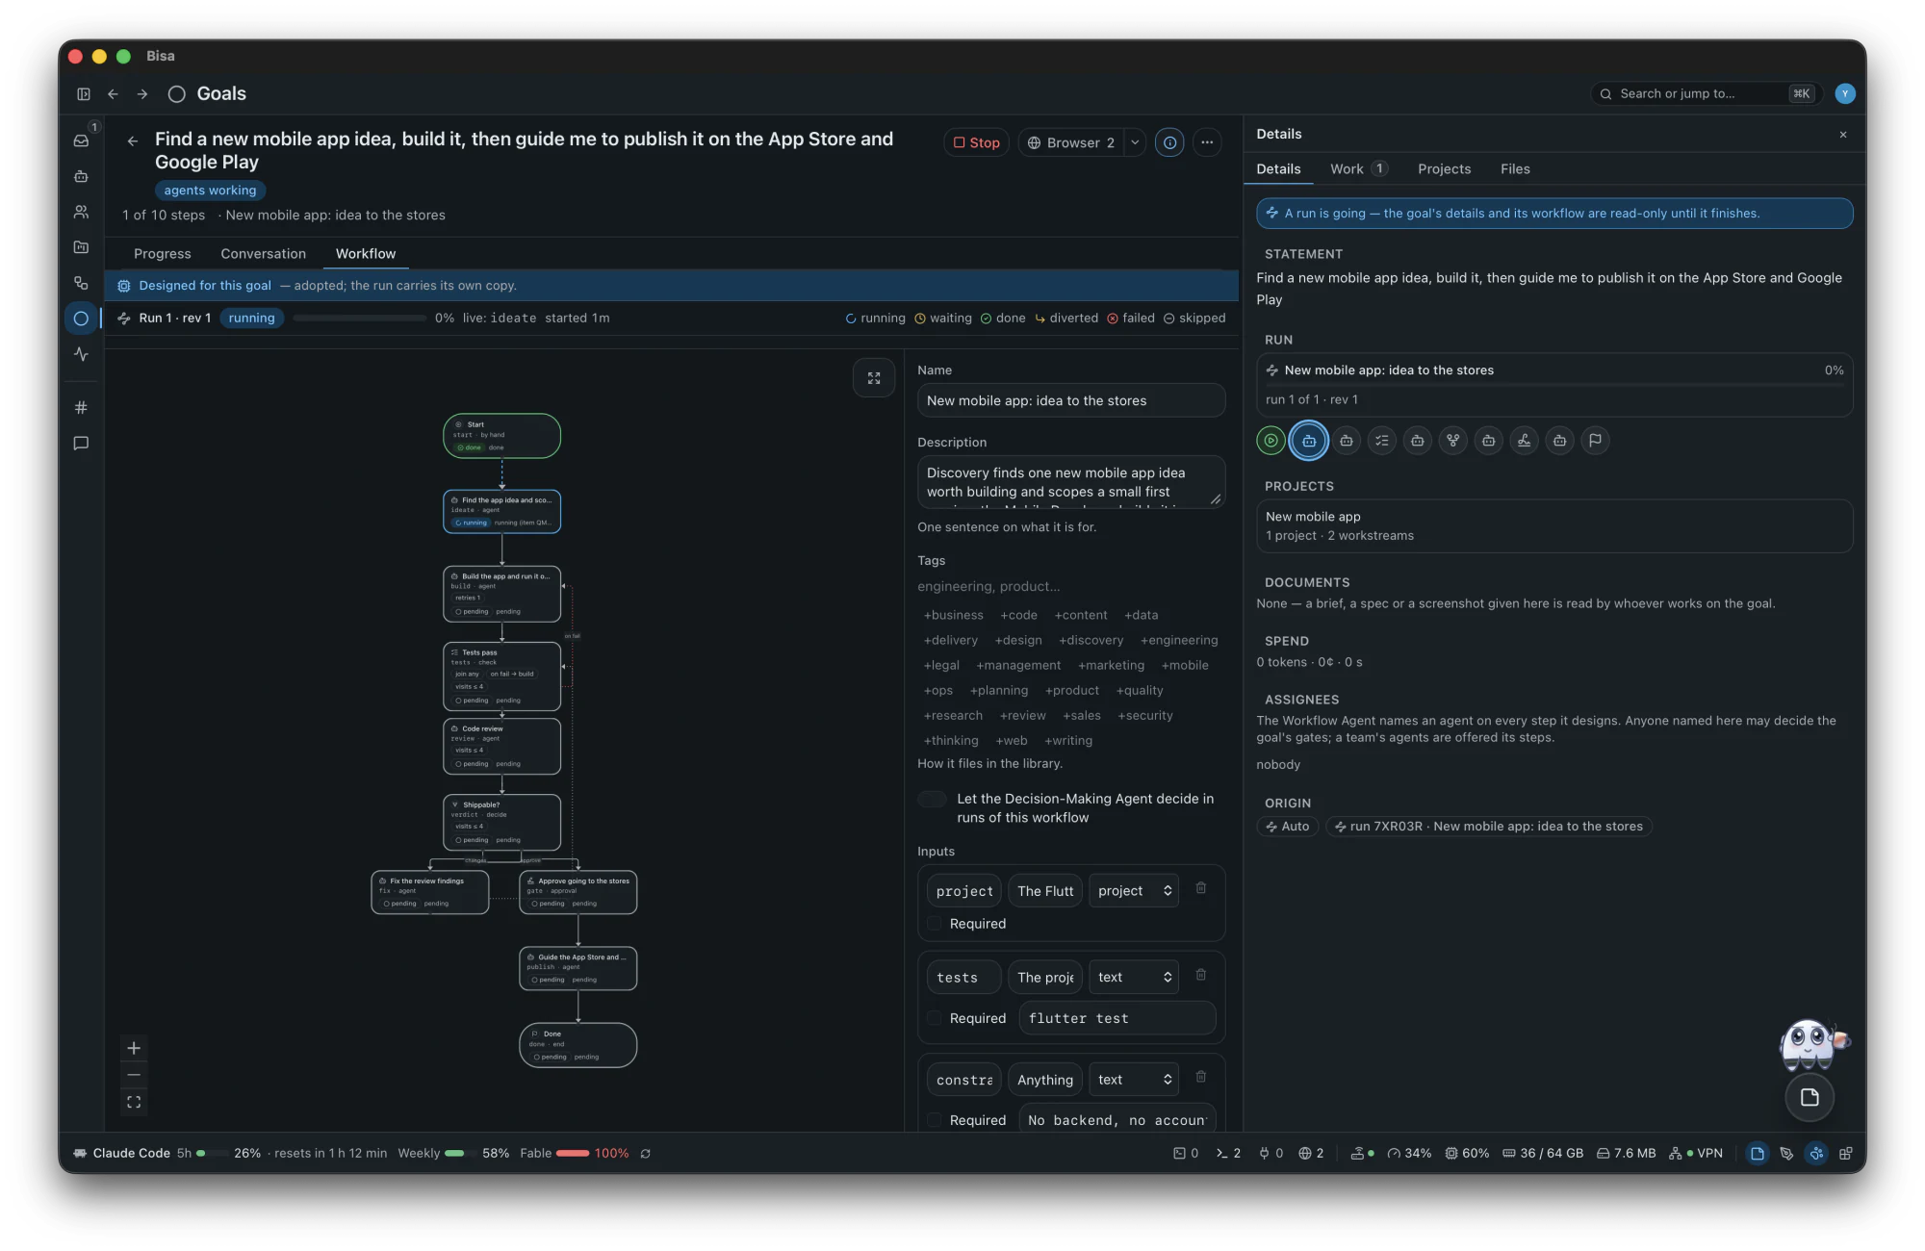Click the flag end step icon in Run
Screen dimensions: 1925x1251
click(x=1595, y=441)
